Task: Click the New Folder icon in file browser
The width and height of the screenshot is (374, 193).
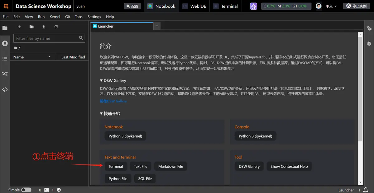Action: pos(31,27)
